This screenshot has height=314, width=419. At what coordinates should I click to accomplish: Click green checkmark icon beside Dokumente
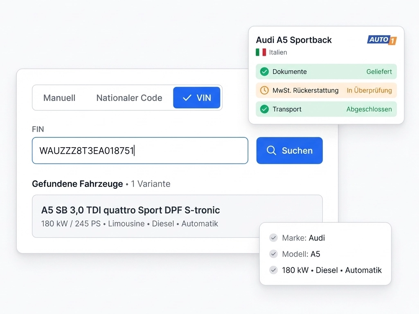coord(264,72)
